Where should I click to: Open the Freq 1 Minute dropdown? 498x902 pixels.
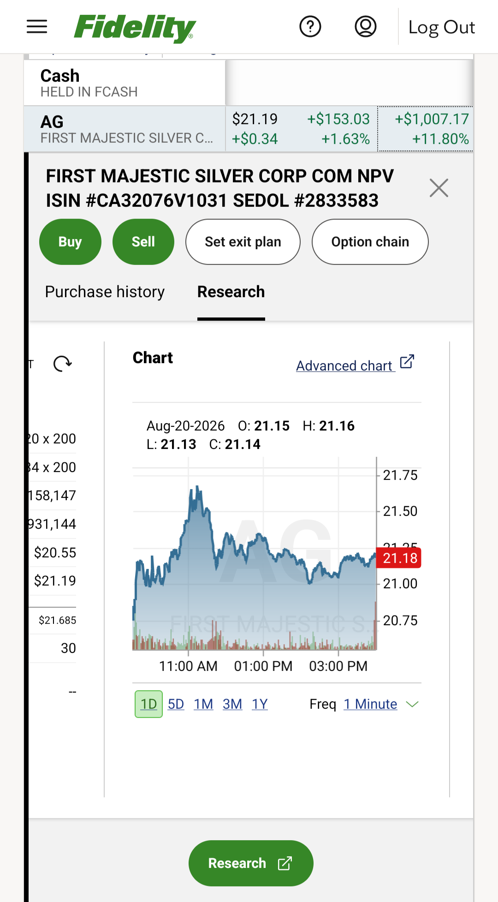point(370,704)
